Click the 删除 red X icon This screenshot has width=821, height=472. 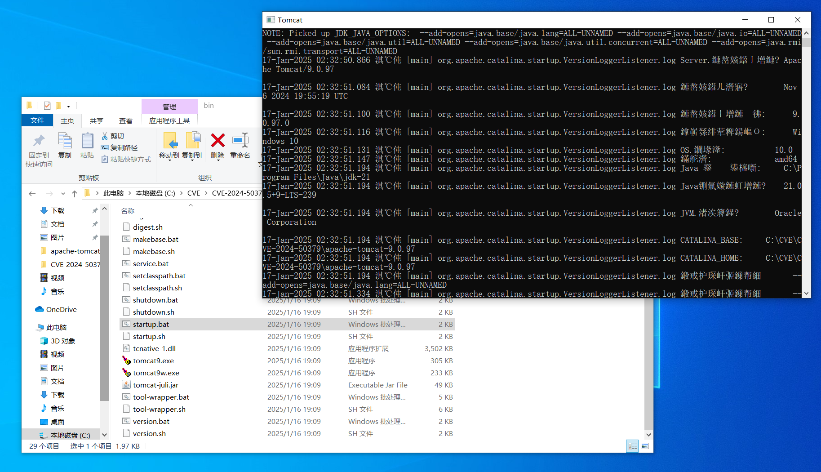coord(217,141)
